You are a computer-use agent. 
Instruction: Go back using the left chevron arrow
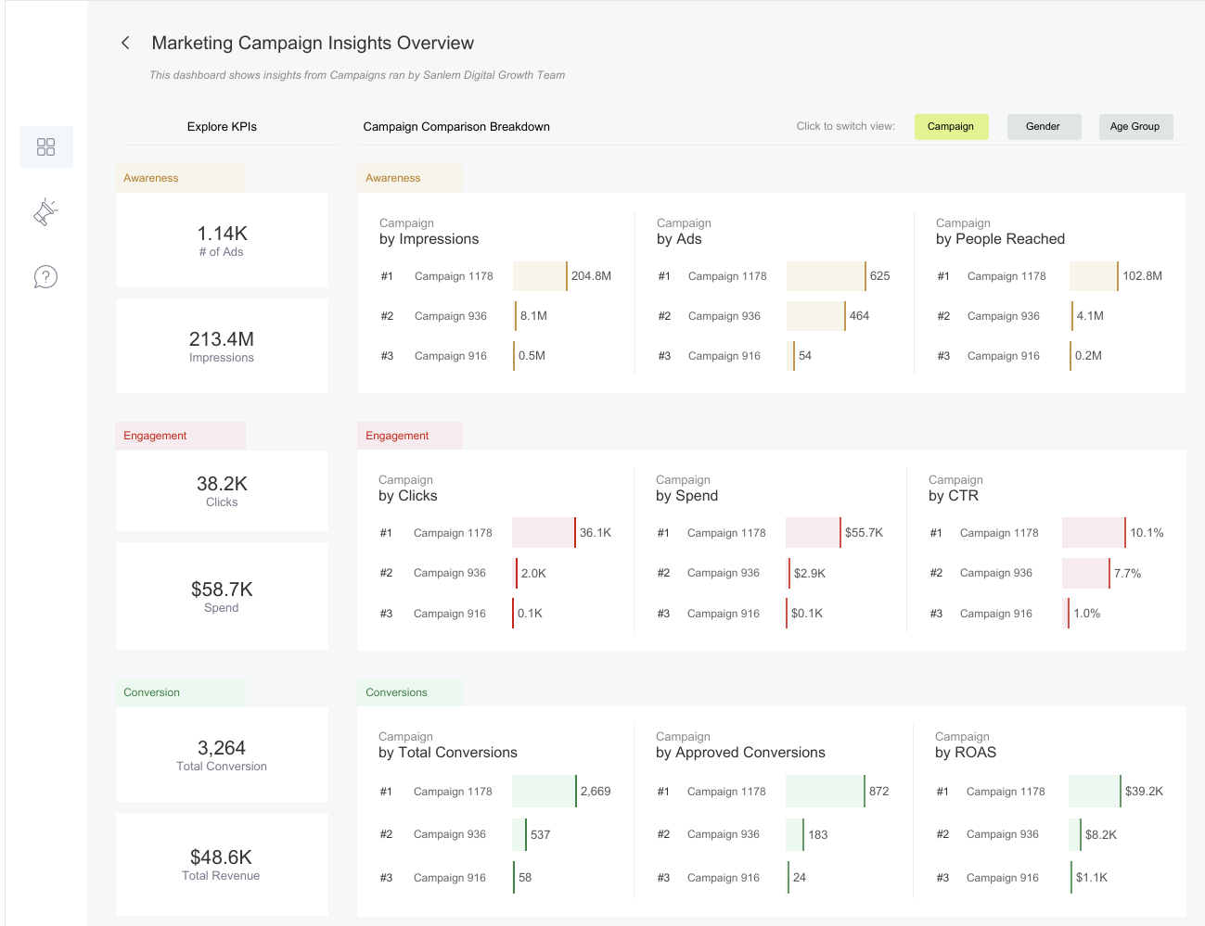(125, 43)
